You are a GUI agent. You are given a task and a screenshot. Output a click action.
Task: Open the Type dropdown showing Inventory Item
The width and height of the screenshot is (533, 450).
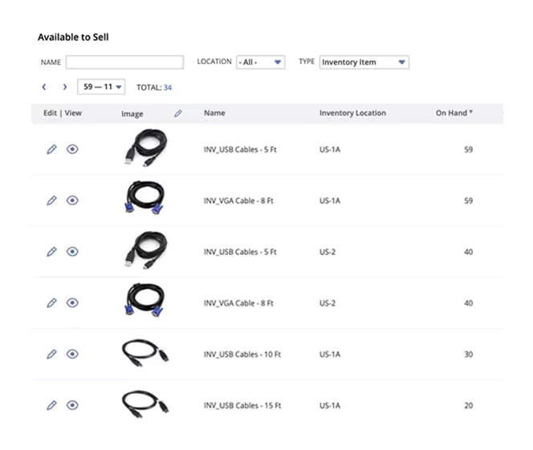click(364, 62)
